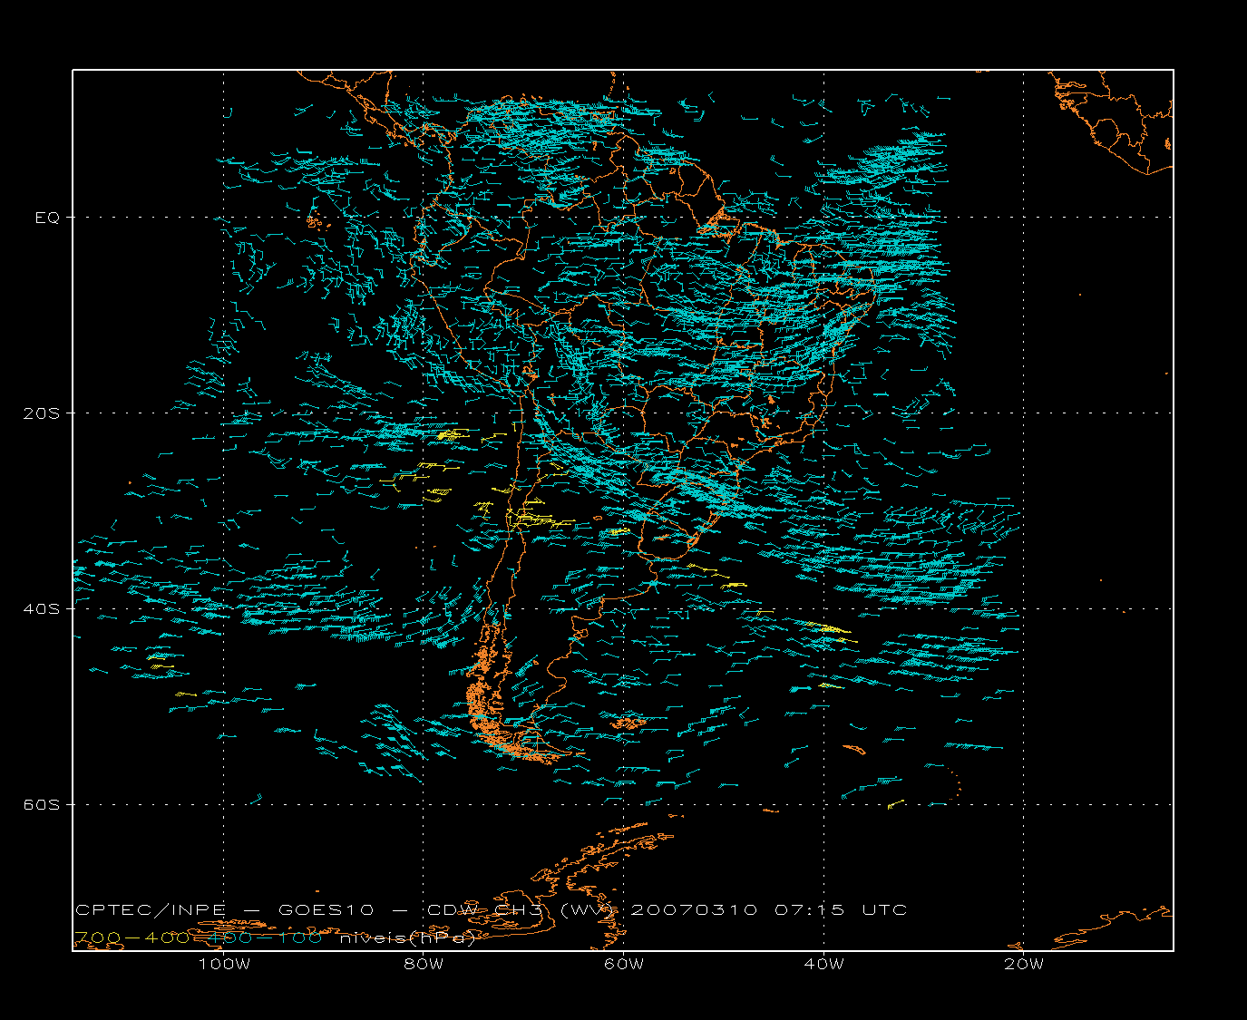Click the yellow 700-400 legend entry
This screenshot has width=1247, height=1020.
pos(132,937)
